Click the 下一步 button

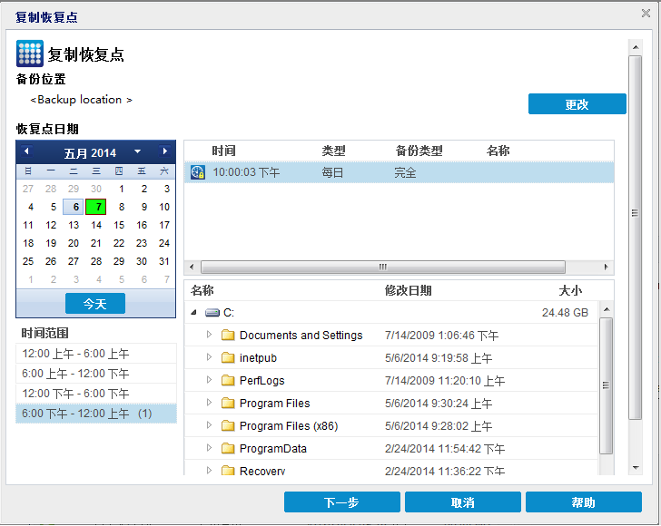pos(341,502)
